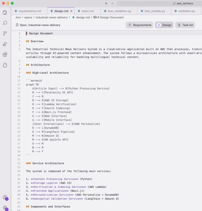Open the Task list spec step
Image resolution: width=202 pixels, height=211 pixels.
[x=185, y=25]
